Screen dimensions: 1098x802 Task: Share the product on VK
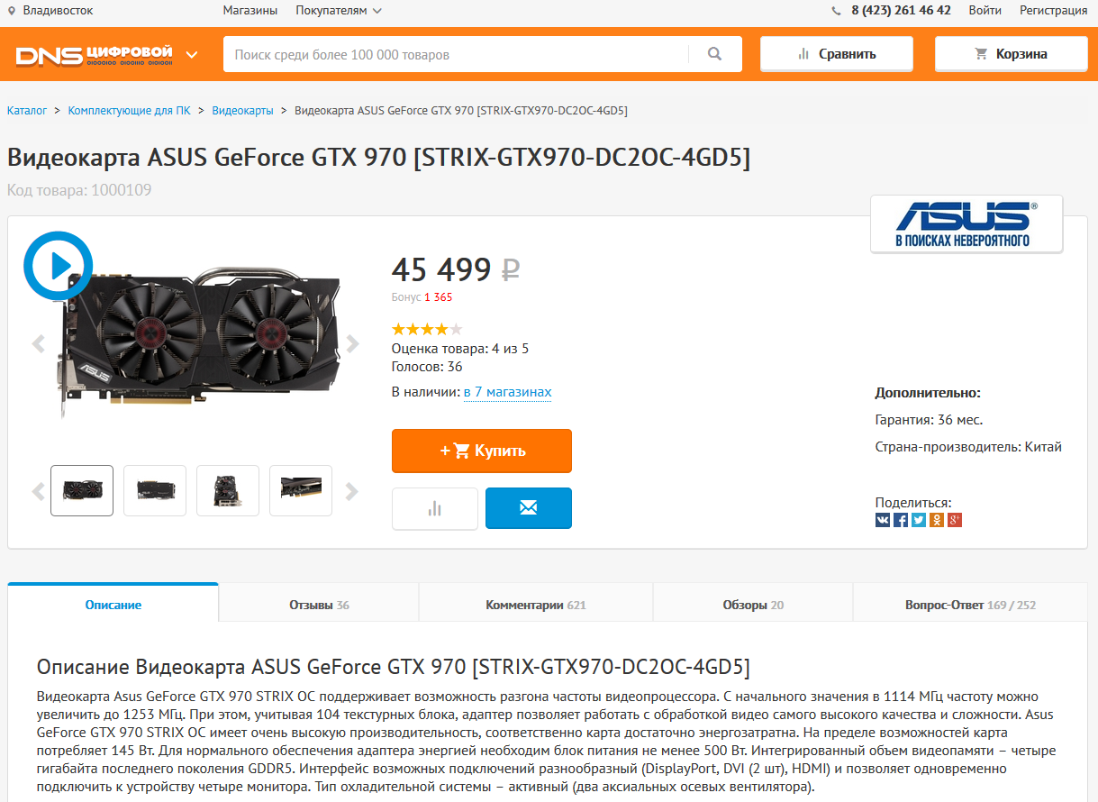tap(883, 520)
